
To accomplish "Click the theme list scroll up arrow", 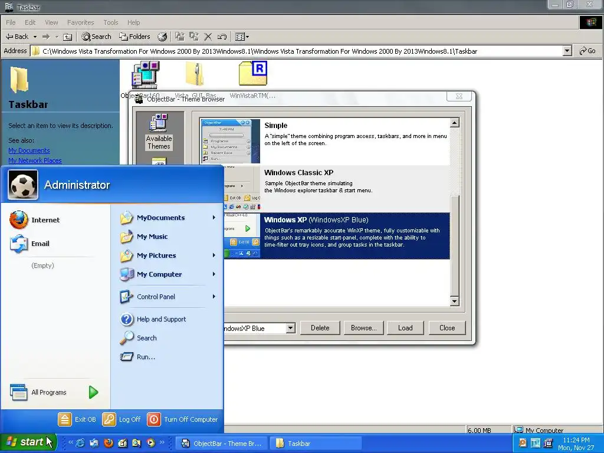I will click(x=455, y=123).
